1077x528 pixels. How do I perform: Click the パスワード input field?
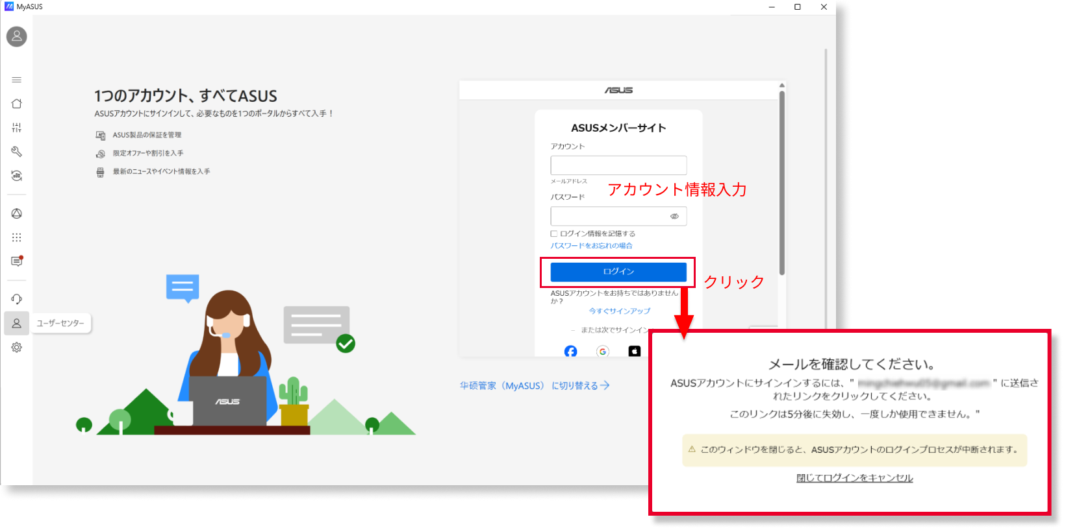click(x=618, y=216)
